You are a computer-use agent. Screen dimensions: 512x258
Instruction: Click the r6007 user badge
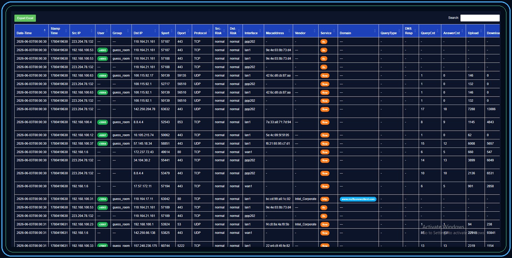103,135
